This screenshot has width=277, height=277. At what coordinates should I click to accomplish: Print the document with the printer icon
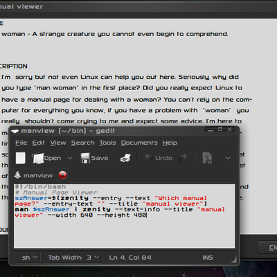[x=125, y=158]
